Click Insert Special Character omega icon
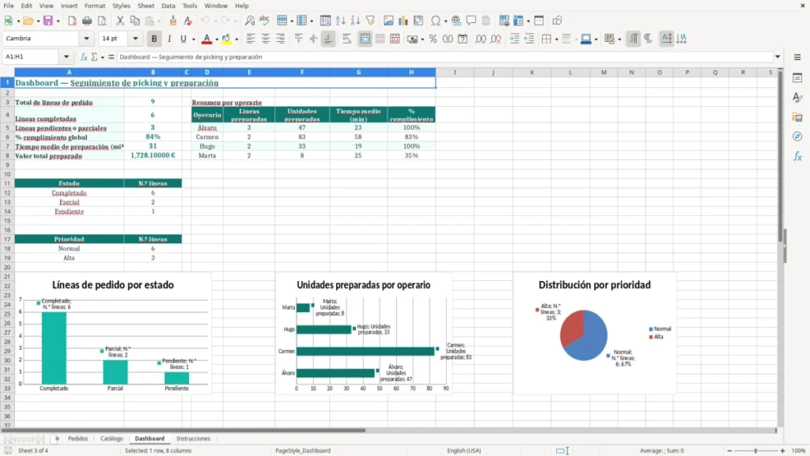Screen dimensions: 810x456 click(x=436, y=21)
